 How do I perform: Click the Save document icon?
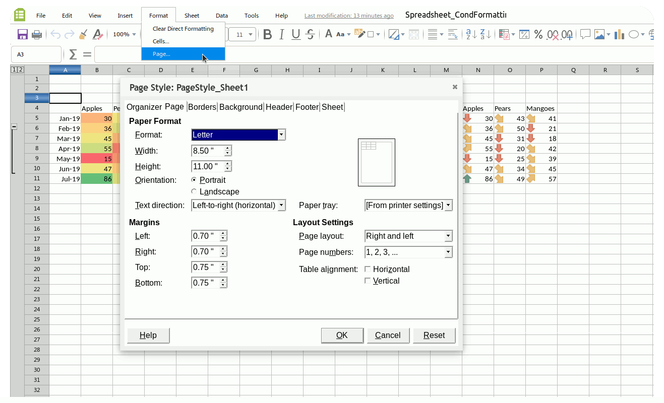point(22,34)
